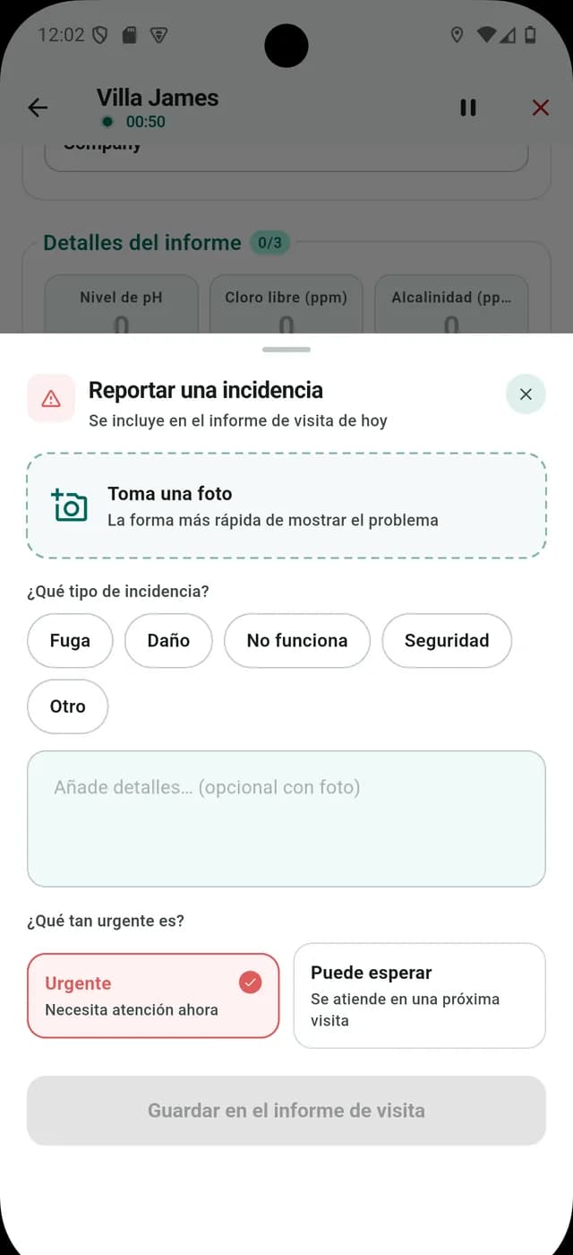Open Toma una foto card
Image resolution: width=573 pixels, height=1255 pixels.
click(286, 506)
